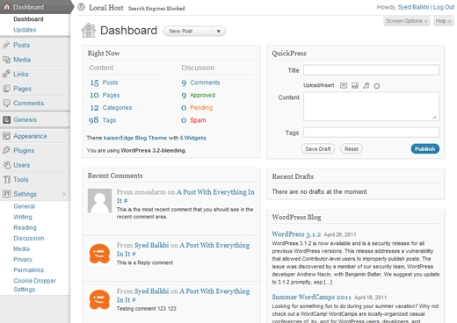The height and width of the screenshot is (323, 457).
Task: Click the Add Media star icon in QuickPress
Action: pyautogui.click(x=377, y=86)
